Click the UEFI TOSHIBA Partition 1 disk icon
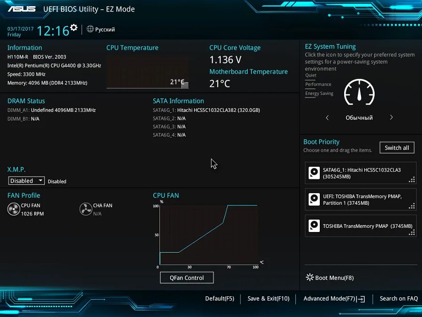This screenshot has width=422, height=317. [x=314, y=200]
